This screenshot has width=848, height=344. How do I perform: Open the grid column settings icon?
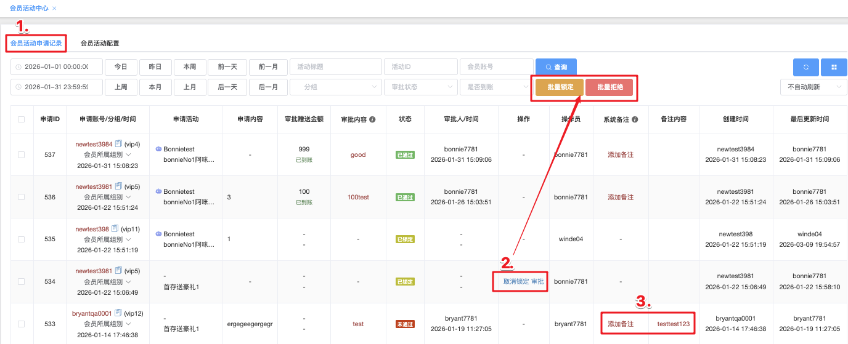tap(834, 67)
